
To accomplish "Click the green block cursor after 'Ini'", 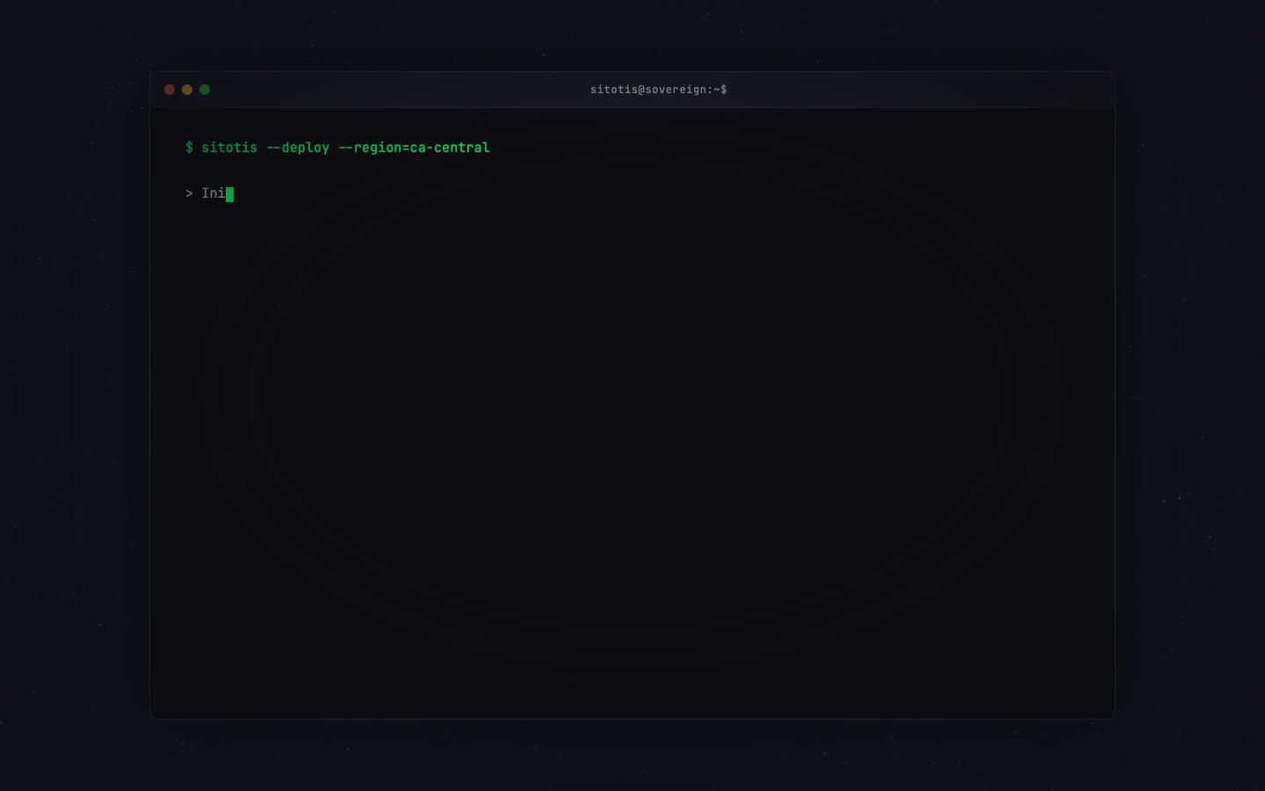I will click(229, 194).
